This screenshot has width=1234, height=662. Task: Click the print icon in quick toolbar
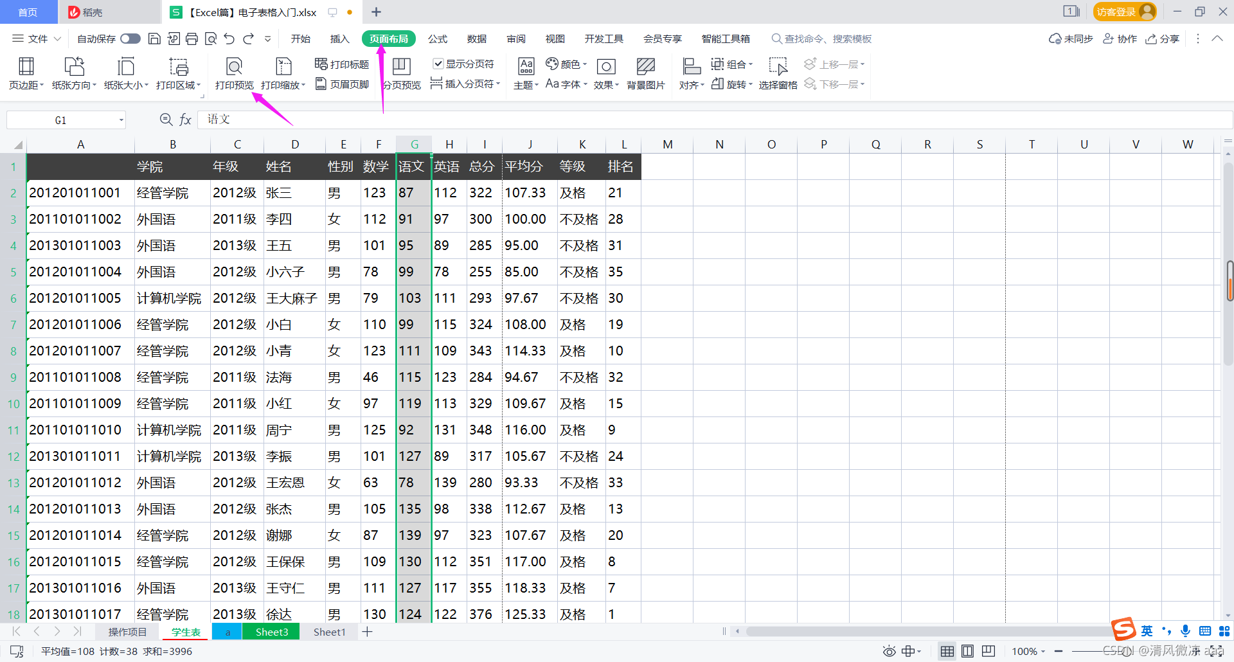(192, 39)
